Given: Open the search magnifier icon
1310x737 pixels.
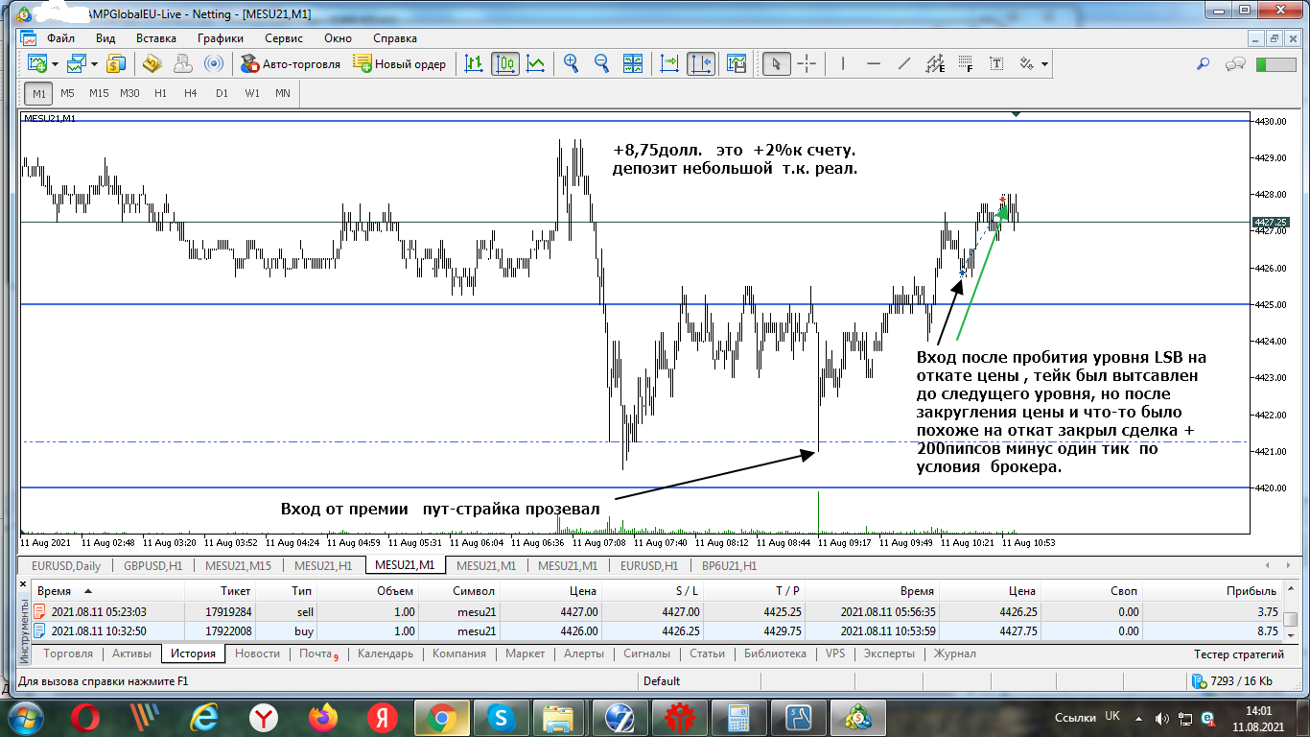Looking at the screenshot, I should click(x=1204, y=64).
